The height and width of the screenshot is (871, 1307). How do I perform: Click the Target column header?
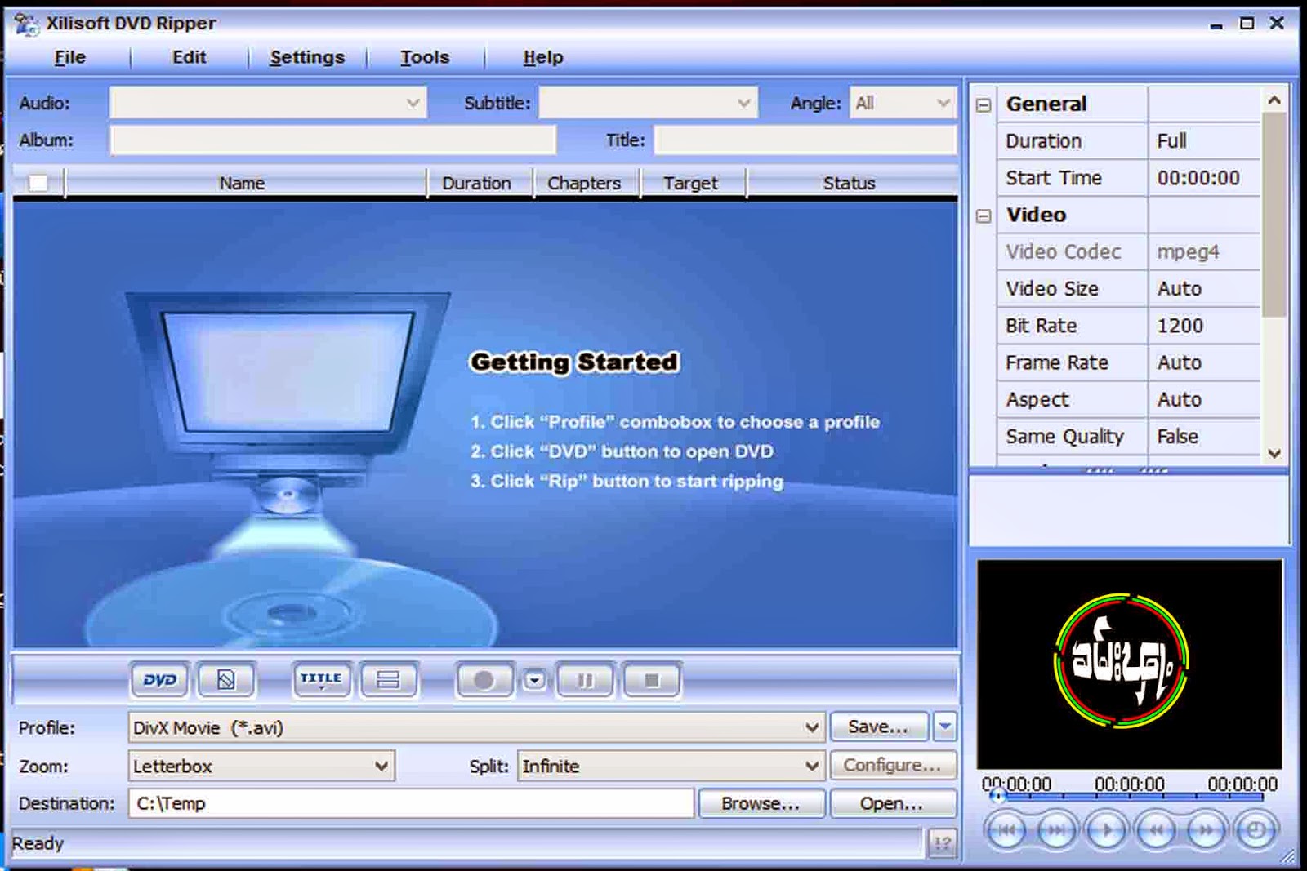coord(691,183)
